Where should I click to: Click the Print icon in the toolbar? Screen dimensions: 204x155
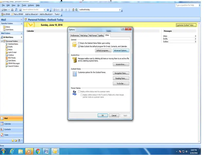click(12, 10)
